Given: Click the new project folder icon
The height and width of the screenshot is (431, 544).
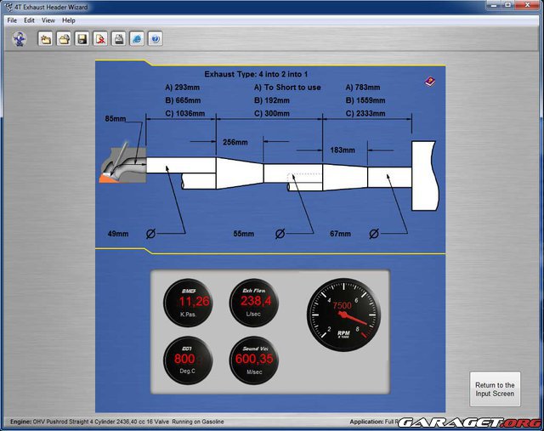Looking at the screenshot, I should pyautogui.click(x=45, y=39).
